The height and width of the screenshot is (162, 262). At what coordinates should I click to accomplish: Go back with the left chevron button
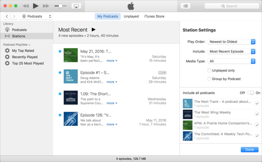click(7, 16)
